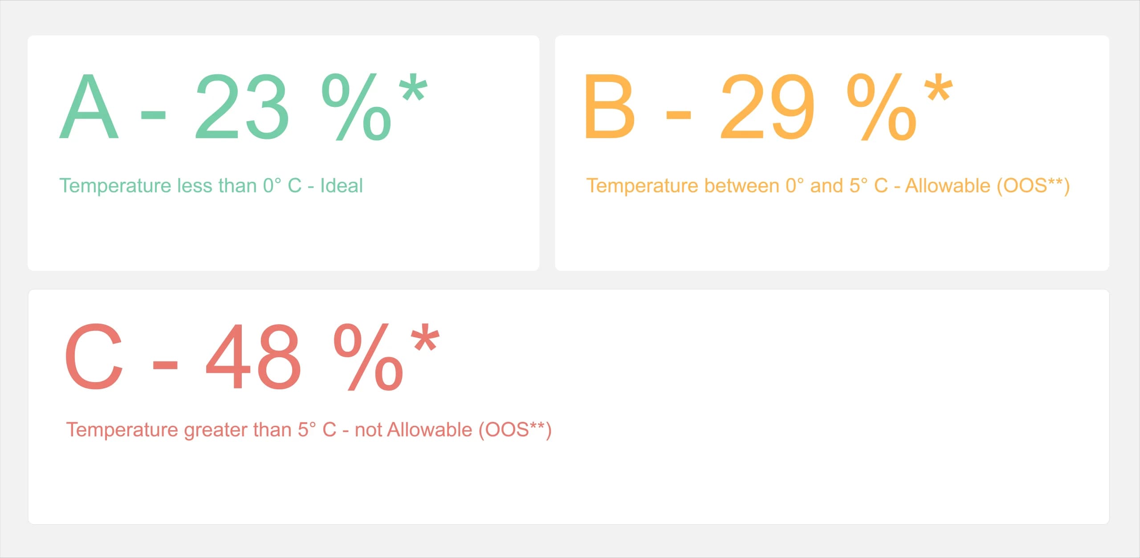Click the asterisk after orange percent sign

click(938, 87)
